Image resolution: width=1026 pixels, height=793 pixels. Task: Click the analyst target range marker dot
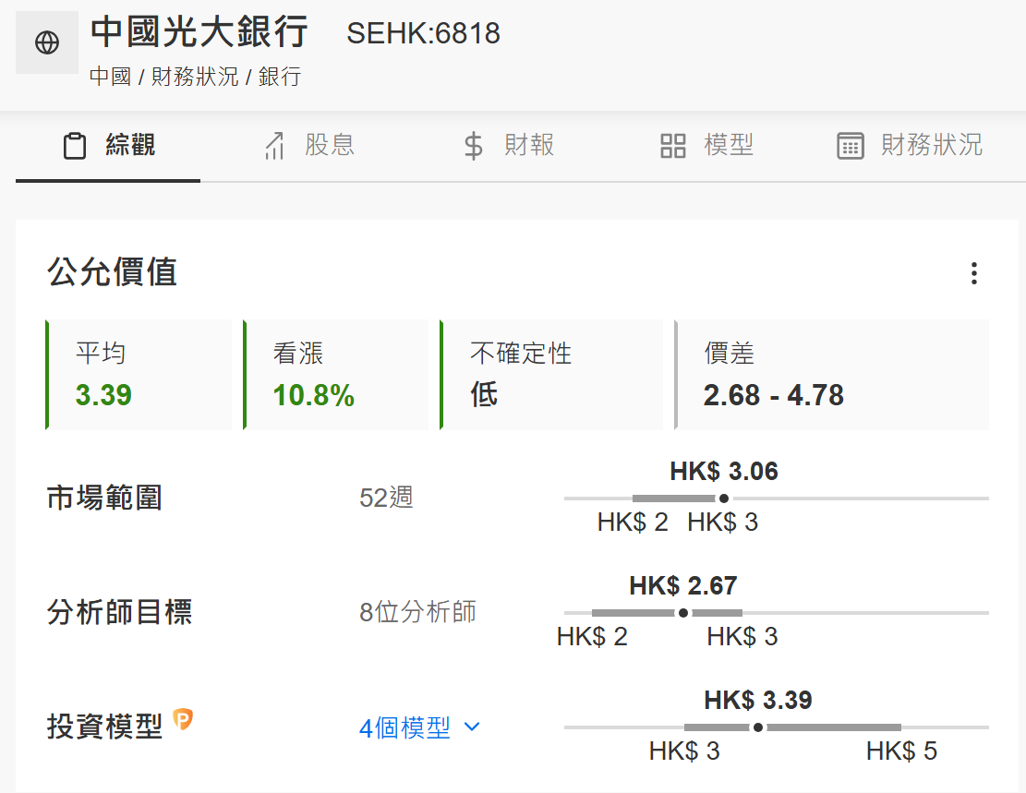(x=683, y=613)
